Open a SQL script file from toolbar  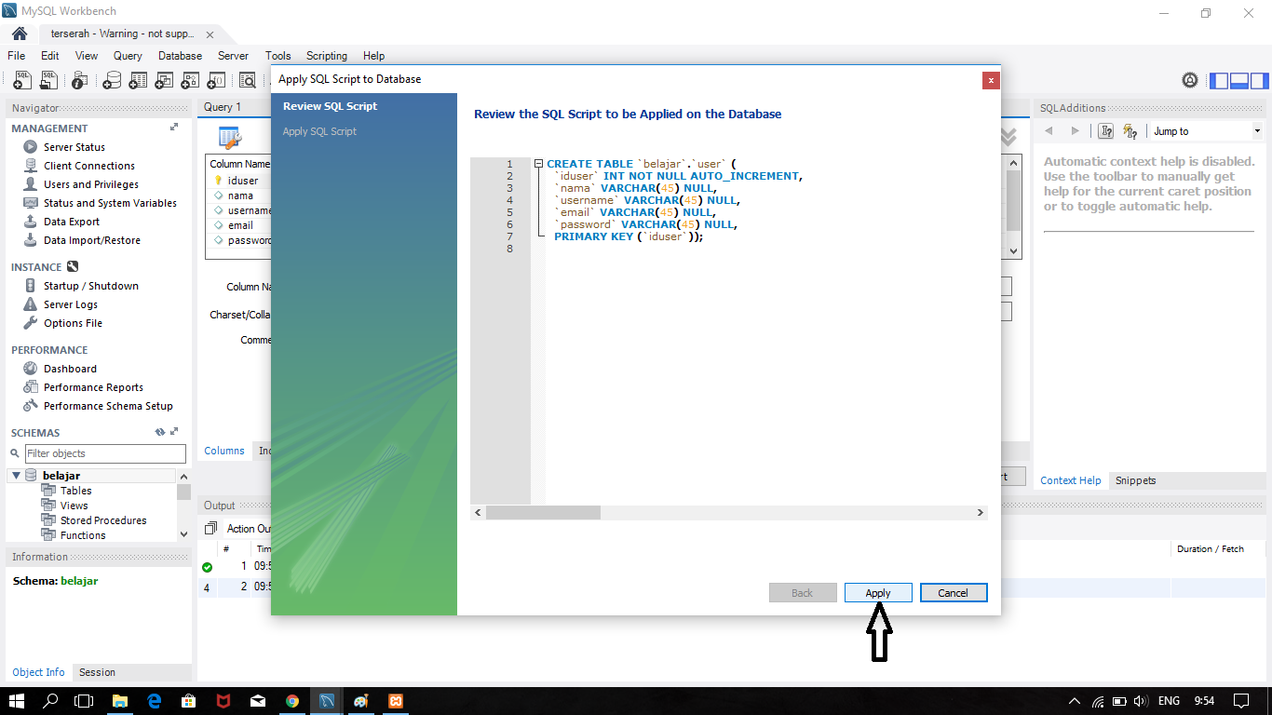47,80
